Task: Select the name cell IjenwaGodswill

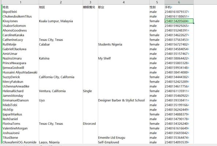Action: (20, 68)
